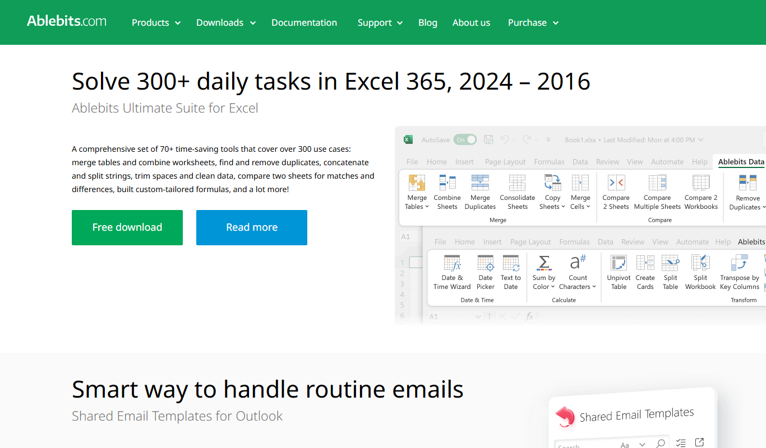Click the blue Read more button
This screenshot has width=766, height=448.
(x=252, y=227)
